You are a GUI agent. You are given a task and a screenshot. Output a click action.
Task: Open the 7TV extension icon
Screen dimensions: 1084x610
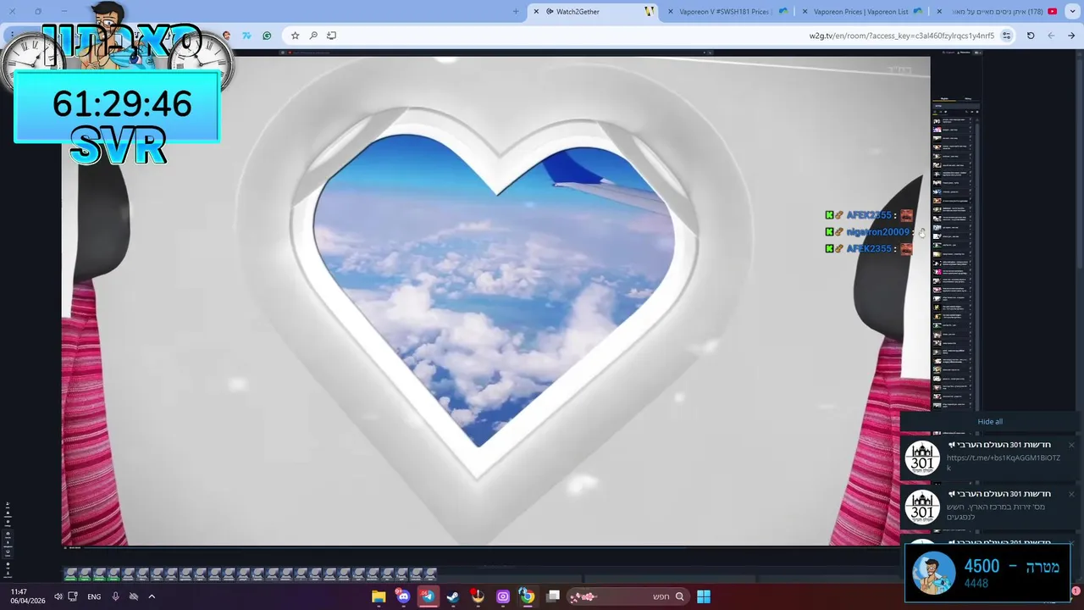(x=246, y=36)
